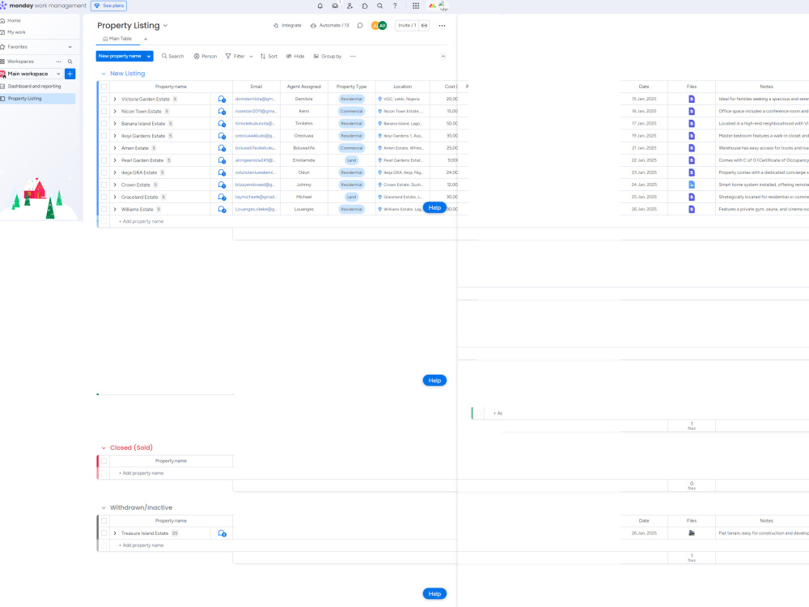Sort the board items
The height and width of the screenshot is (607, 809).
click(269, 57)
